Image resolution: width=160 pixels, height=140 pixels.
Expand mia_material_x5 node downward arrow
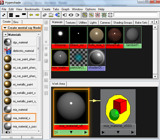(x=71, y=132)
